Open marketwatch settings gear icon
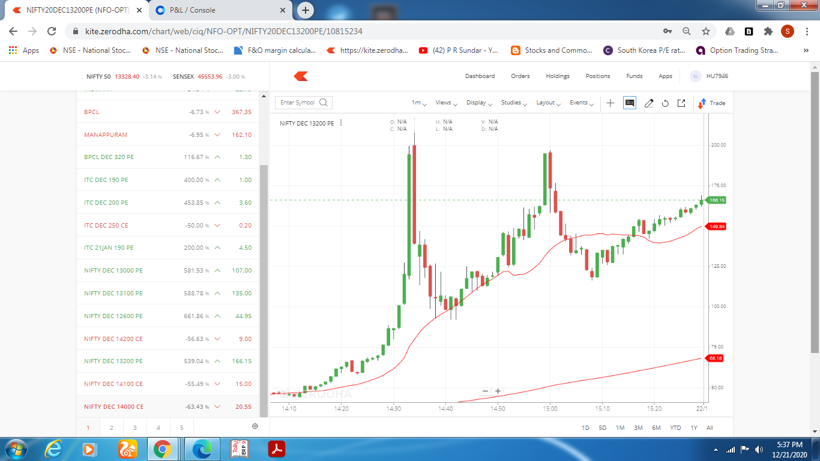This screenshot has width=820, height=461. pyautogui.click(x=255, y=426)
